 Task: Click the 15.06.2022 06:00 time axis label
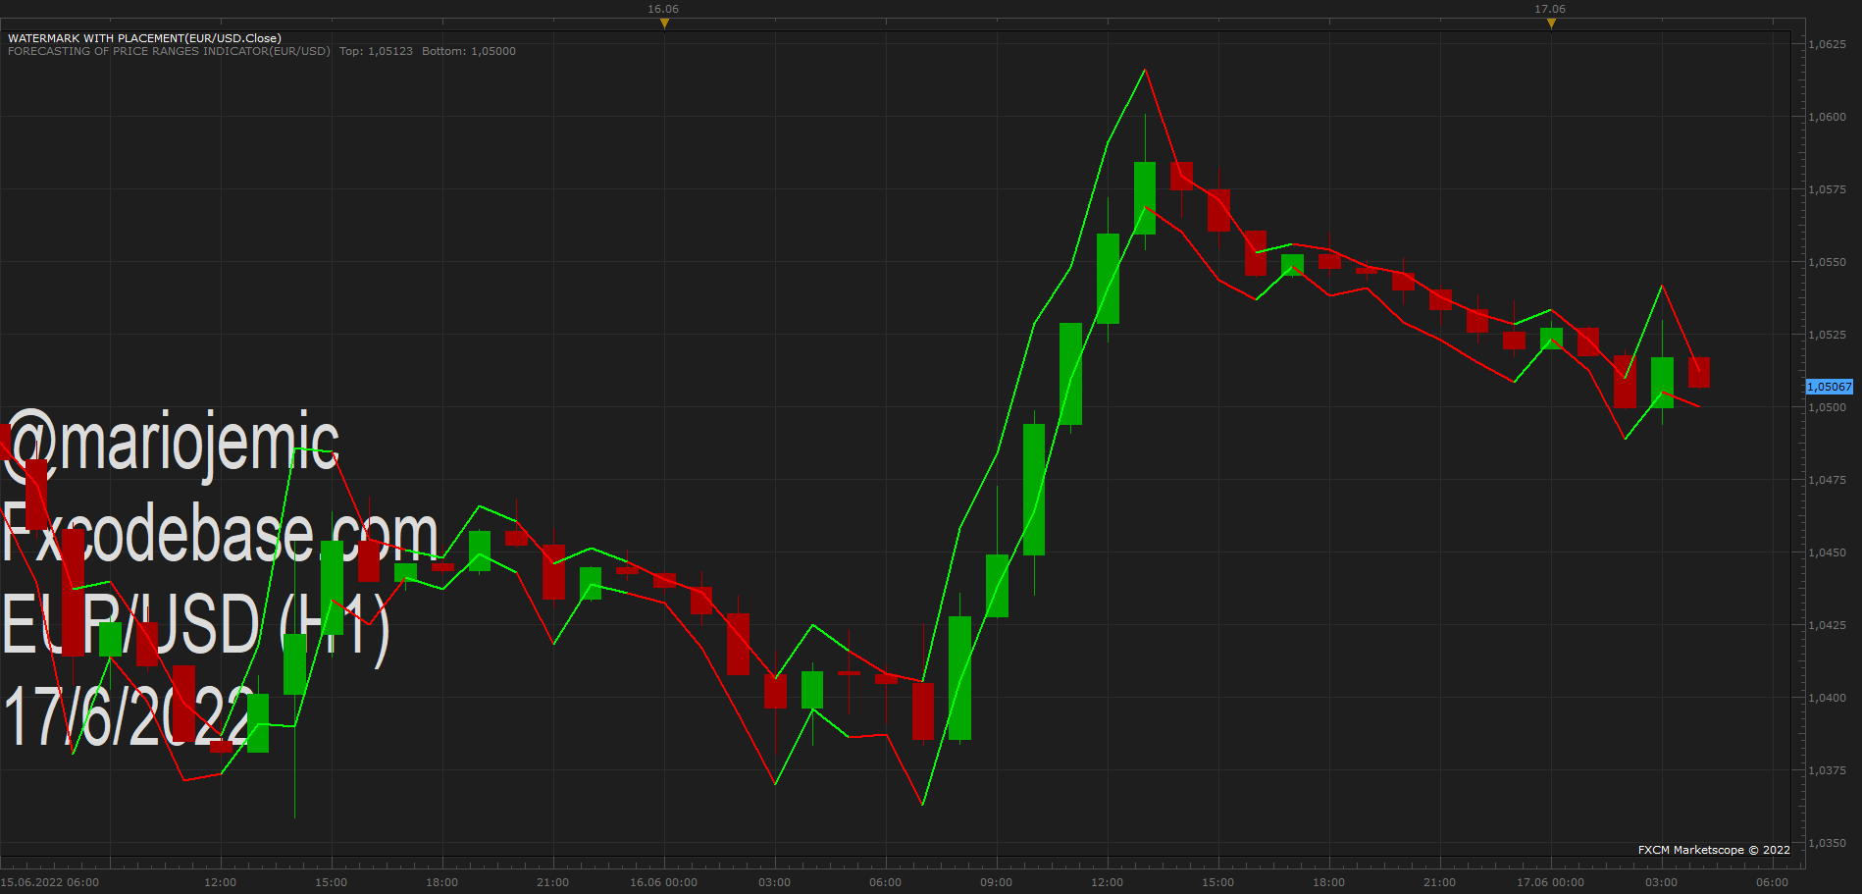[x=50, y=882]
